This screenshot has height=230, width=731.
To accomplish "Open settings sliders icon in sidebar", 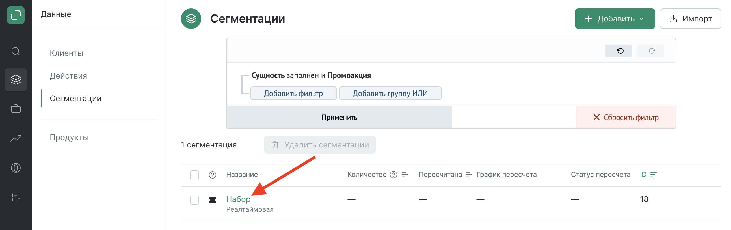I will point(16,197).
